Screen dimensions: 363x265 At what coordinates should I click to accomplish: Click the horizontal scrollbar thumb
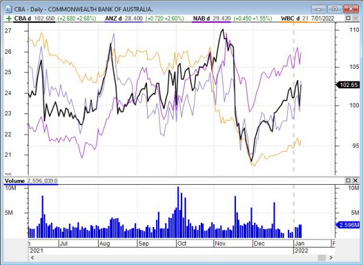coord(322,258)
